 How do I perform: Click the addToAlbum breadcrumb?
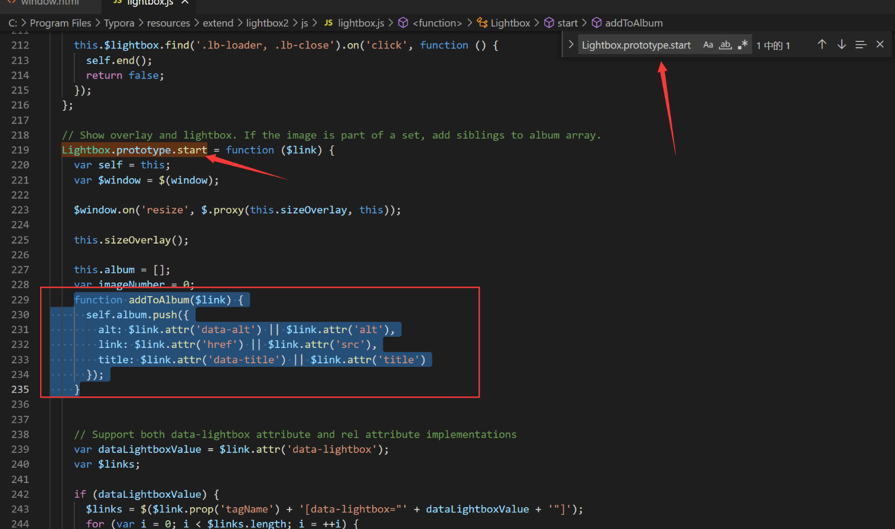coord(627,23)
